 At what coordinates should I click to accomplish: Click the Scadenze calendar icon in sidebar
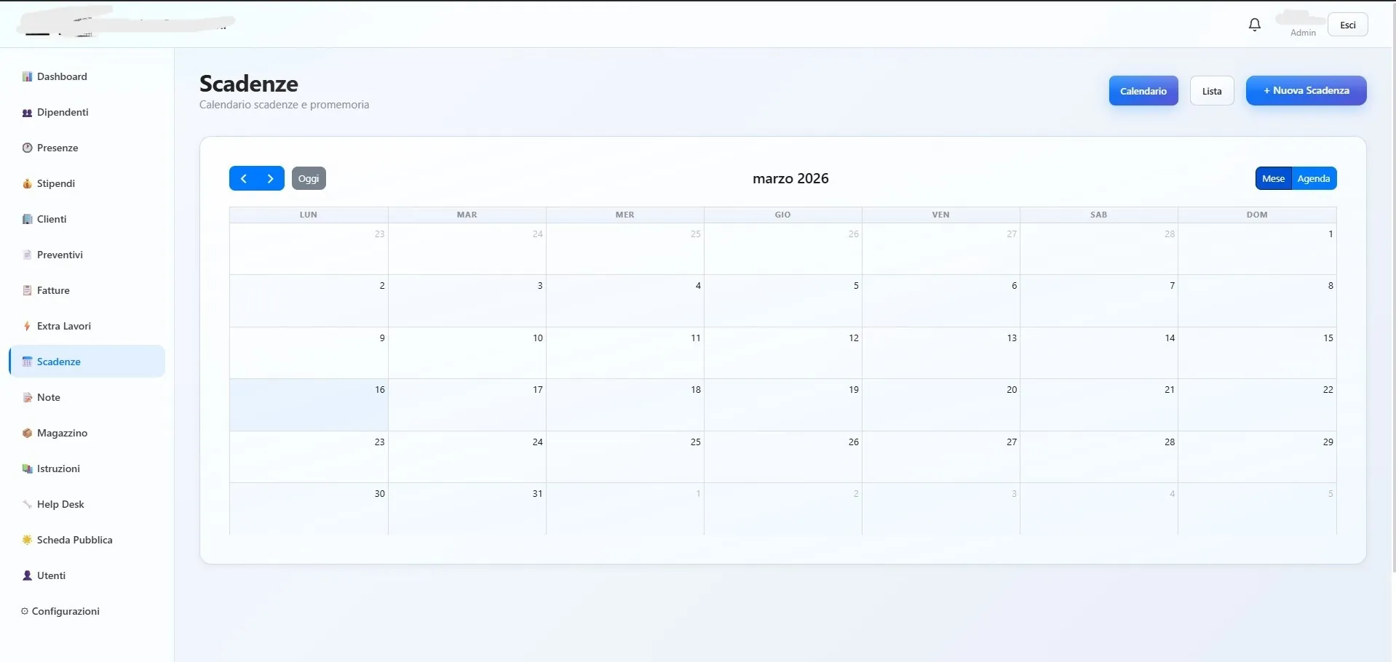(27, 362)
